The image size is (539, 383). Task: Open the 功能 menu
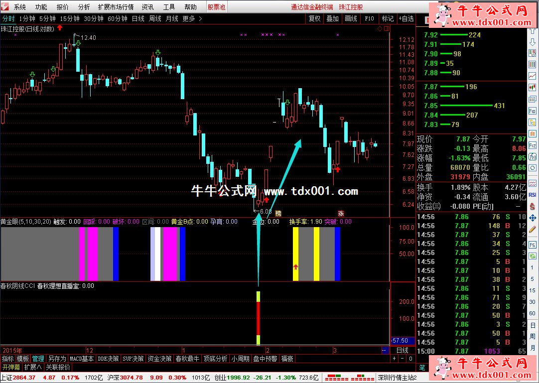pos(41,7)
